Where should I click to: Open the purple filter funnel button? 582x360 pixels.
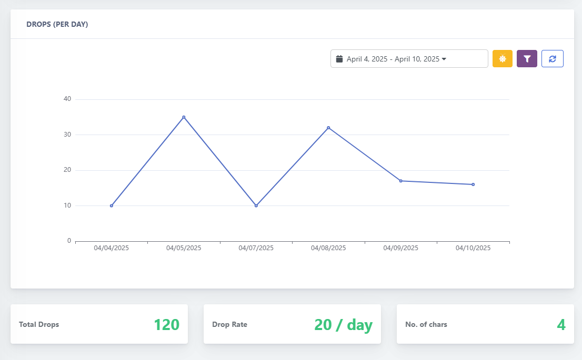527,59
